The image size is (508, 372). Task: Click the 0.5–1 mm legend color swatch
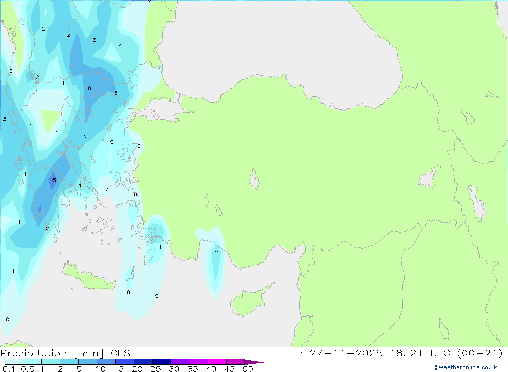(x=33, y=362)
